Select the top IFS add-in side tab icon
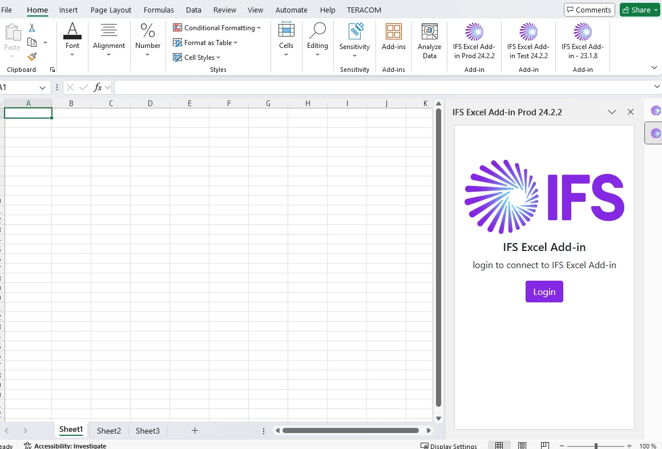Viewport: 662px width, 449px height. tap(655, 111)
